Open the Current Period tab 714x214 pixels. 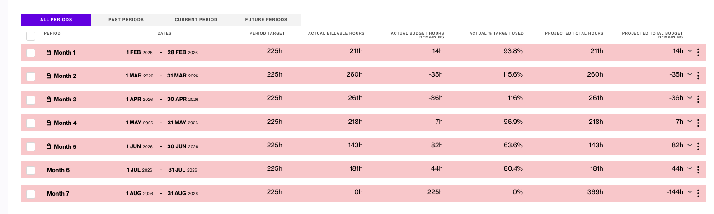click(196, 19)
